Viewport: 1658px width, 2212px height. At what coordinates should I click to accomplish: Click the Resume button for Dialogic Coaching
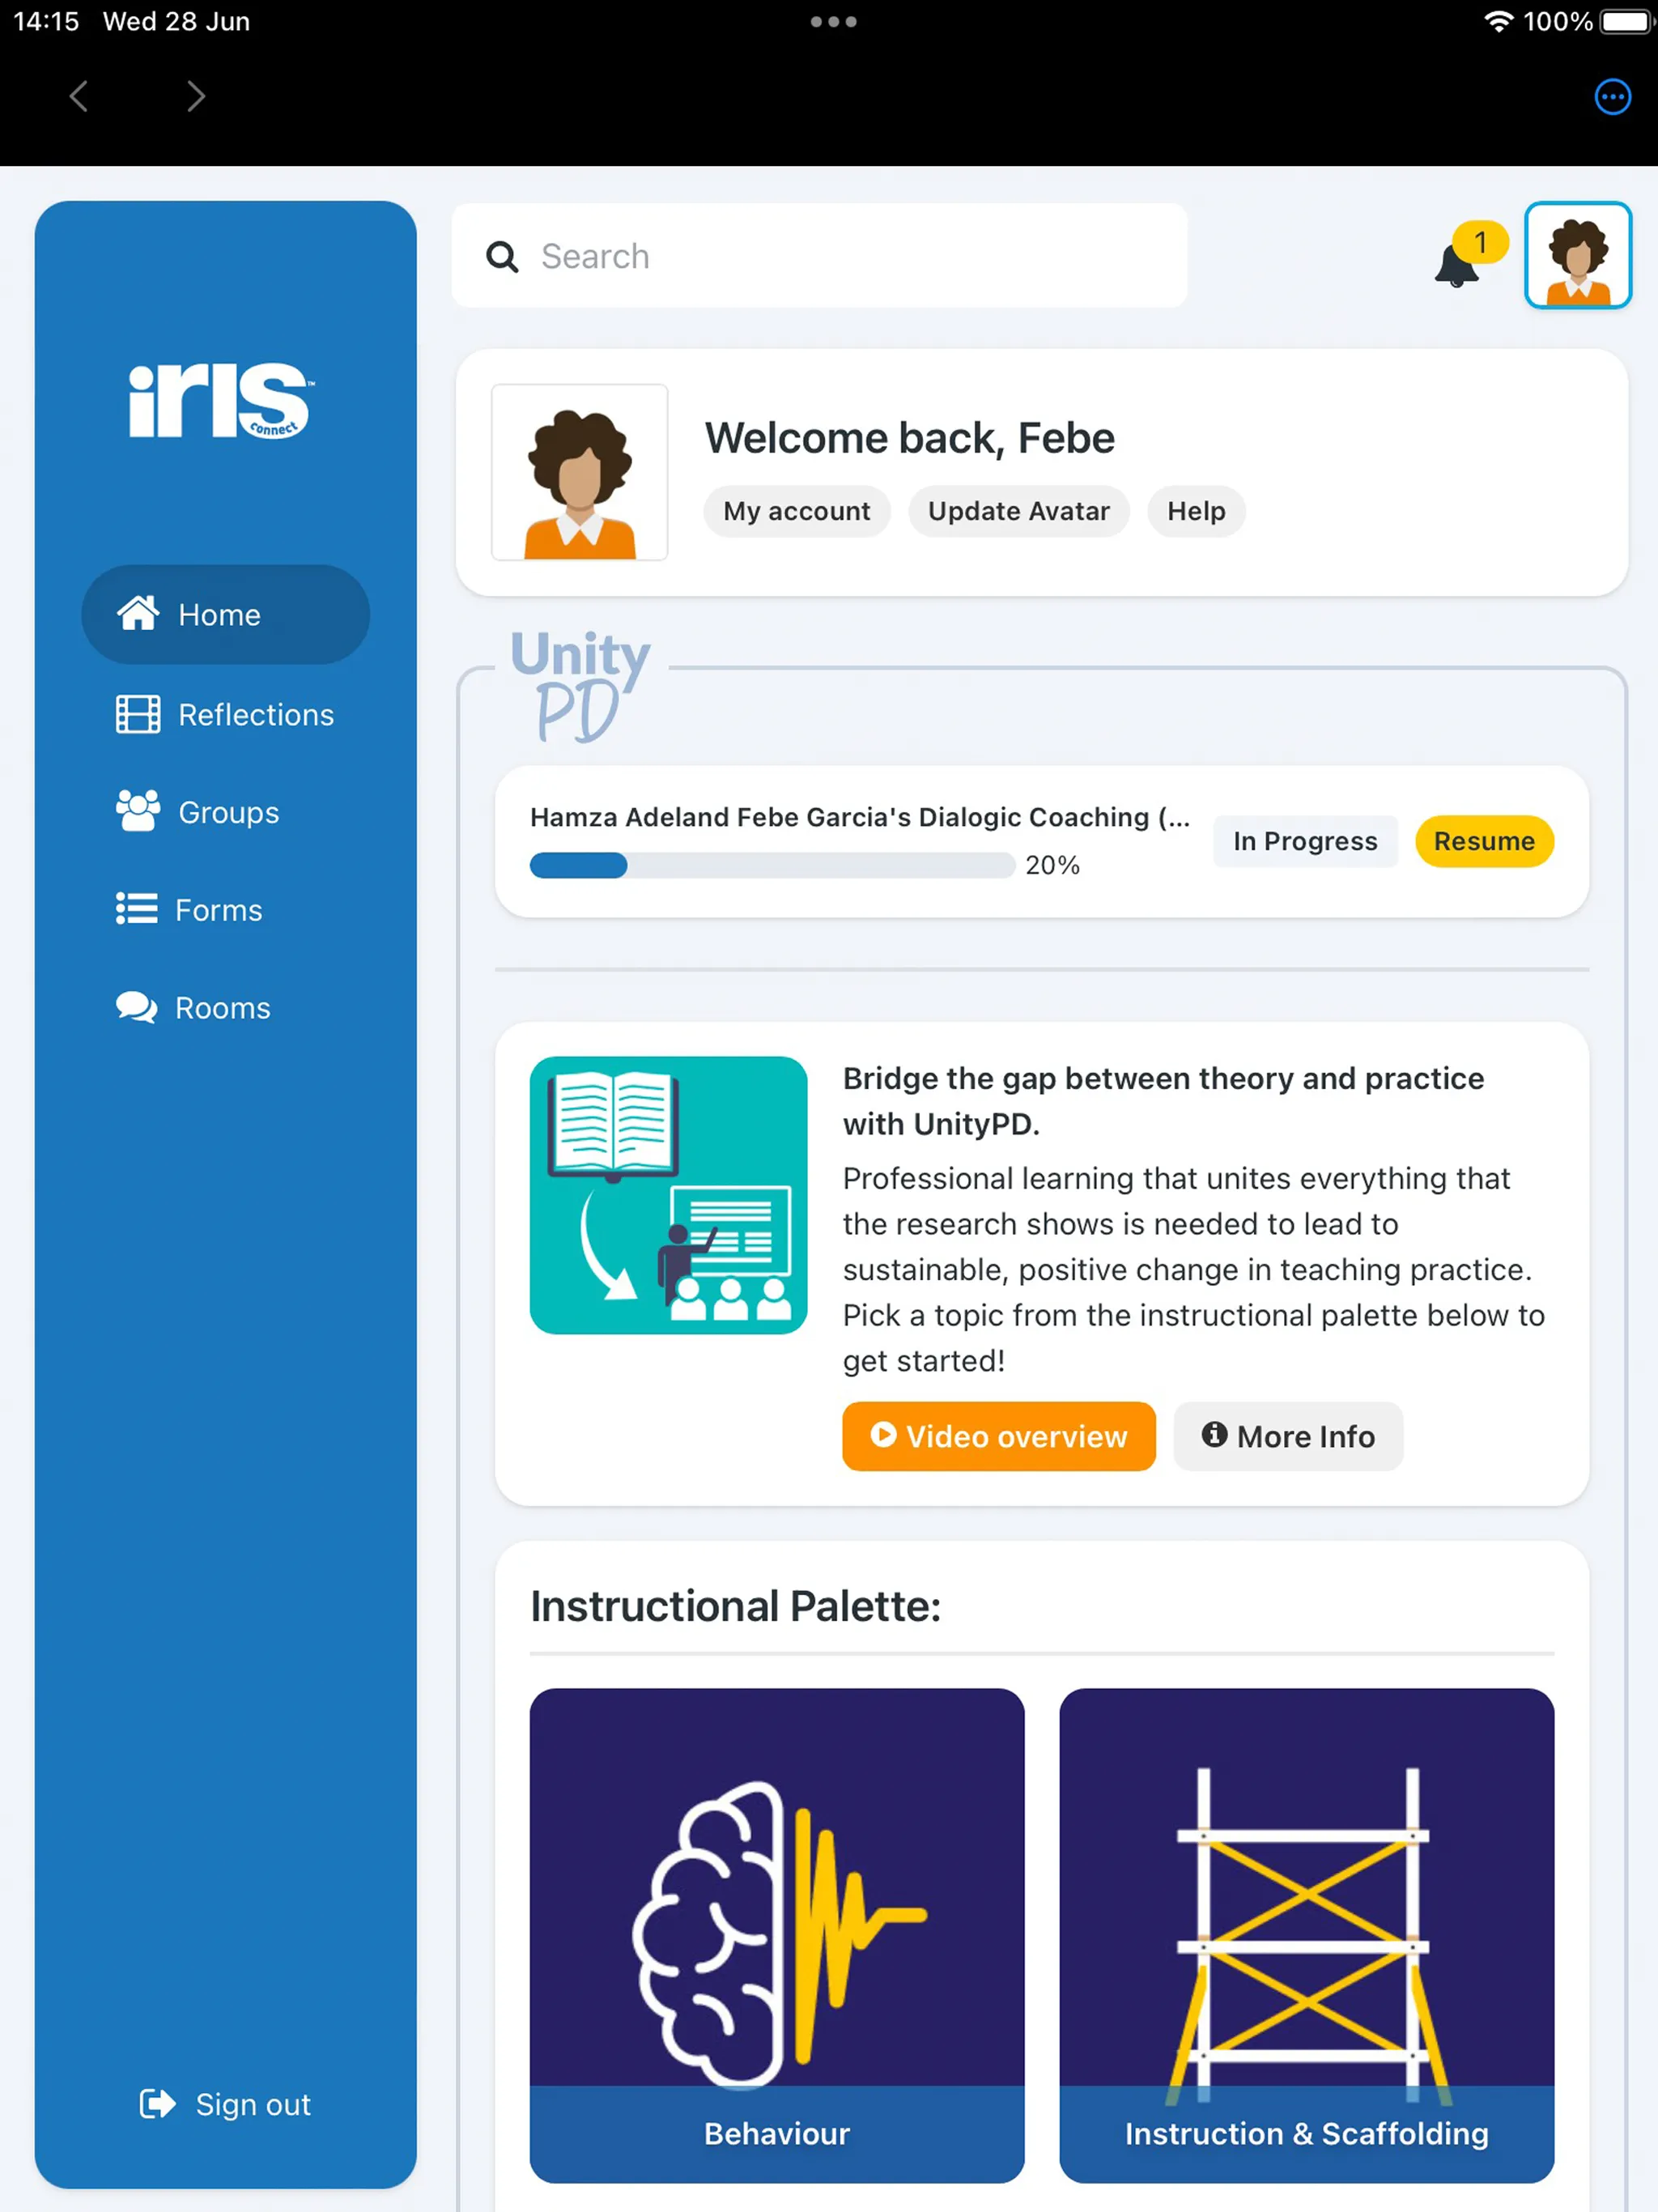pos(1484,841)
